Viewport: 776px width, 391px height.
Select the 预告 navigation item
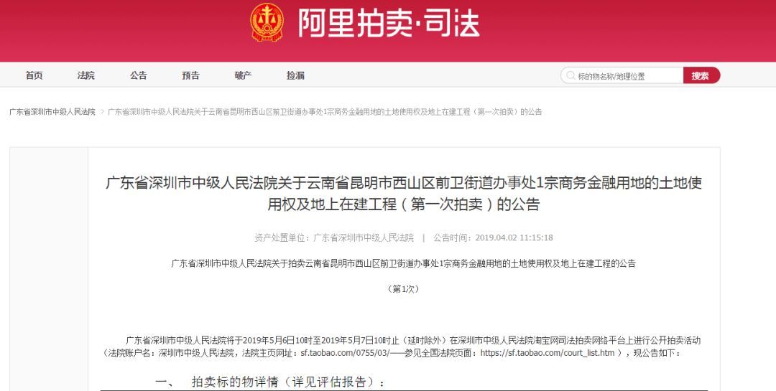[190, 75]
